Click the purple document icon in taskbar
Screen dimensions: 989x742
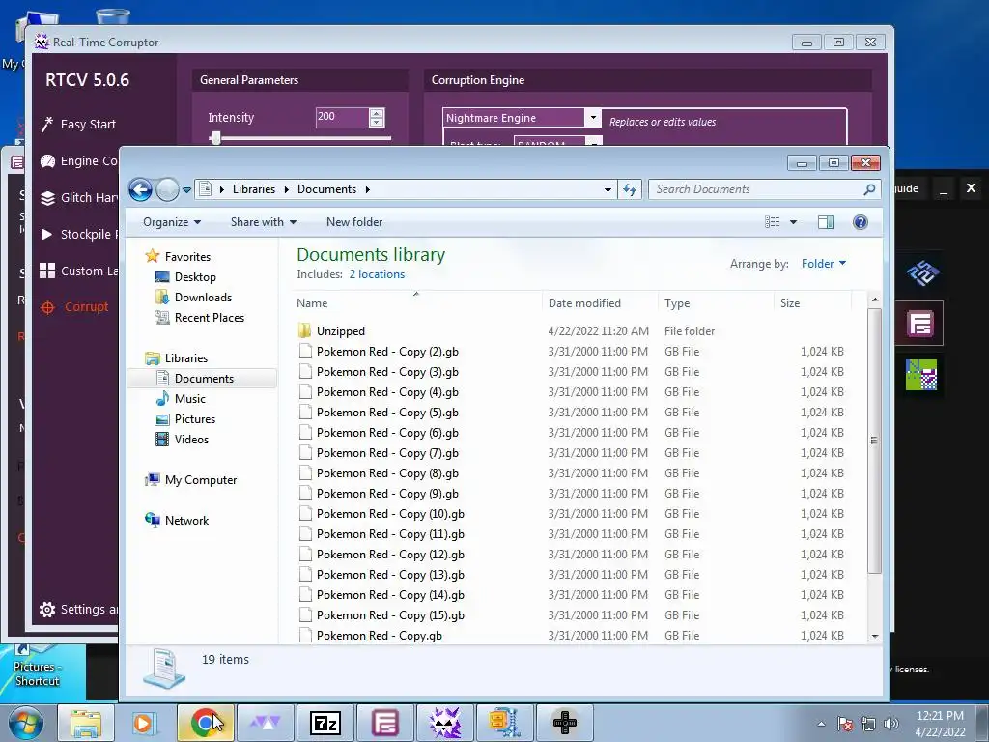click(384, 723)
